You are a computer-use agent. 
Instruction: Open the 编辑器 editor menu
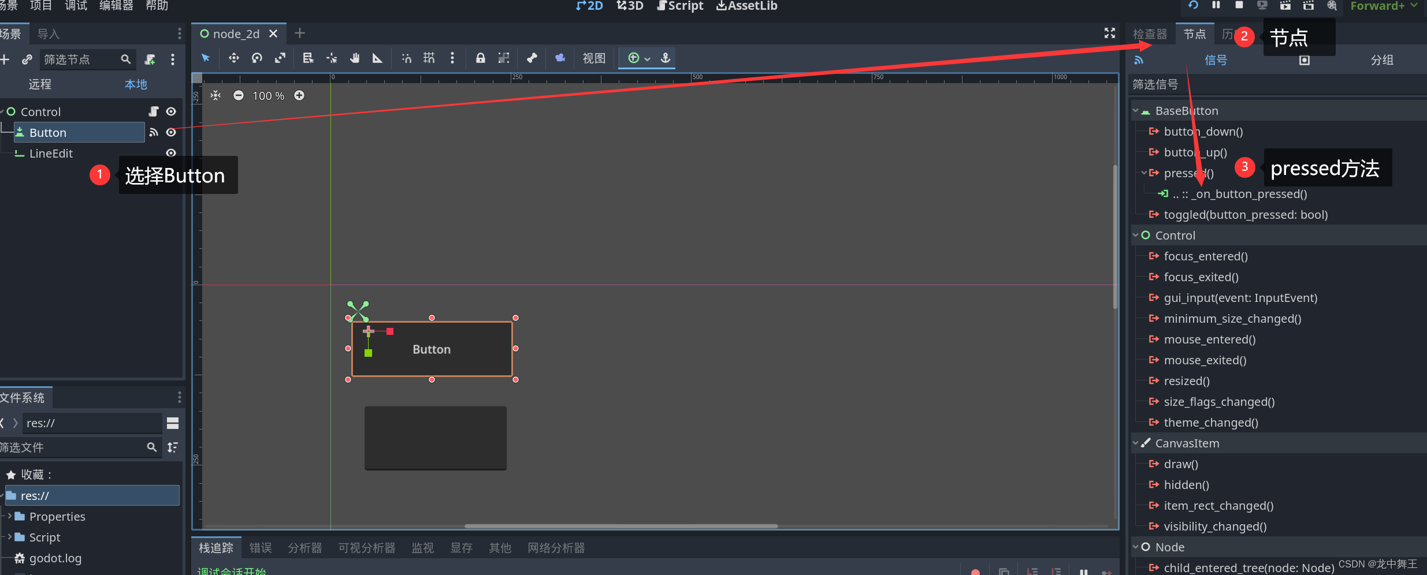click(x=116, y=6)
